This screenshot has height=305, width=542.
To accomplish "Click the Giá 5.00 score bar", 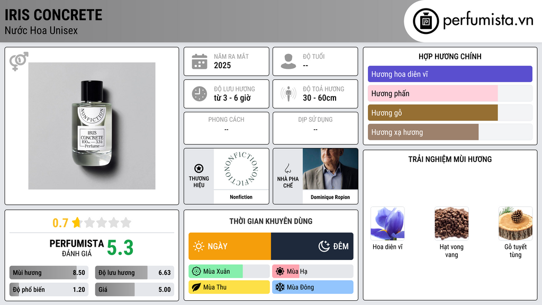I will tap(134, 290).
